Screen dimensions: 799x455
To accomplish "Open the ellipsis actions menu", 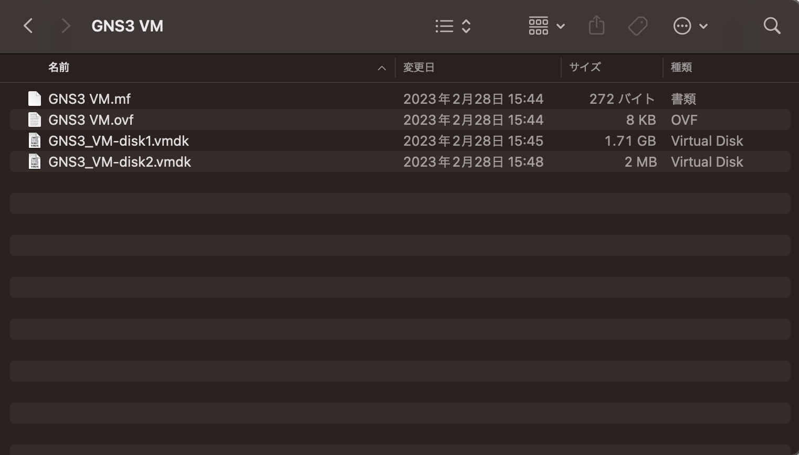I will [690, 26].
